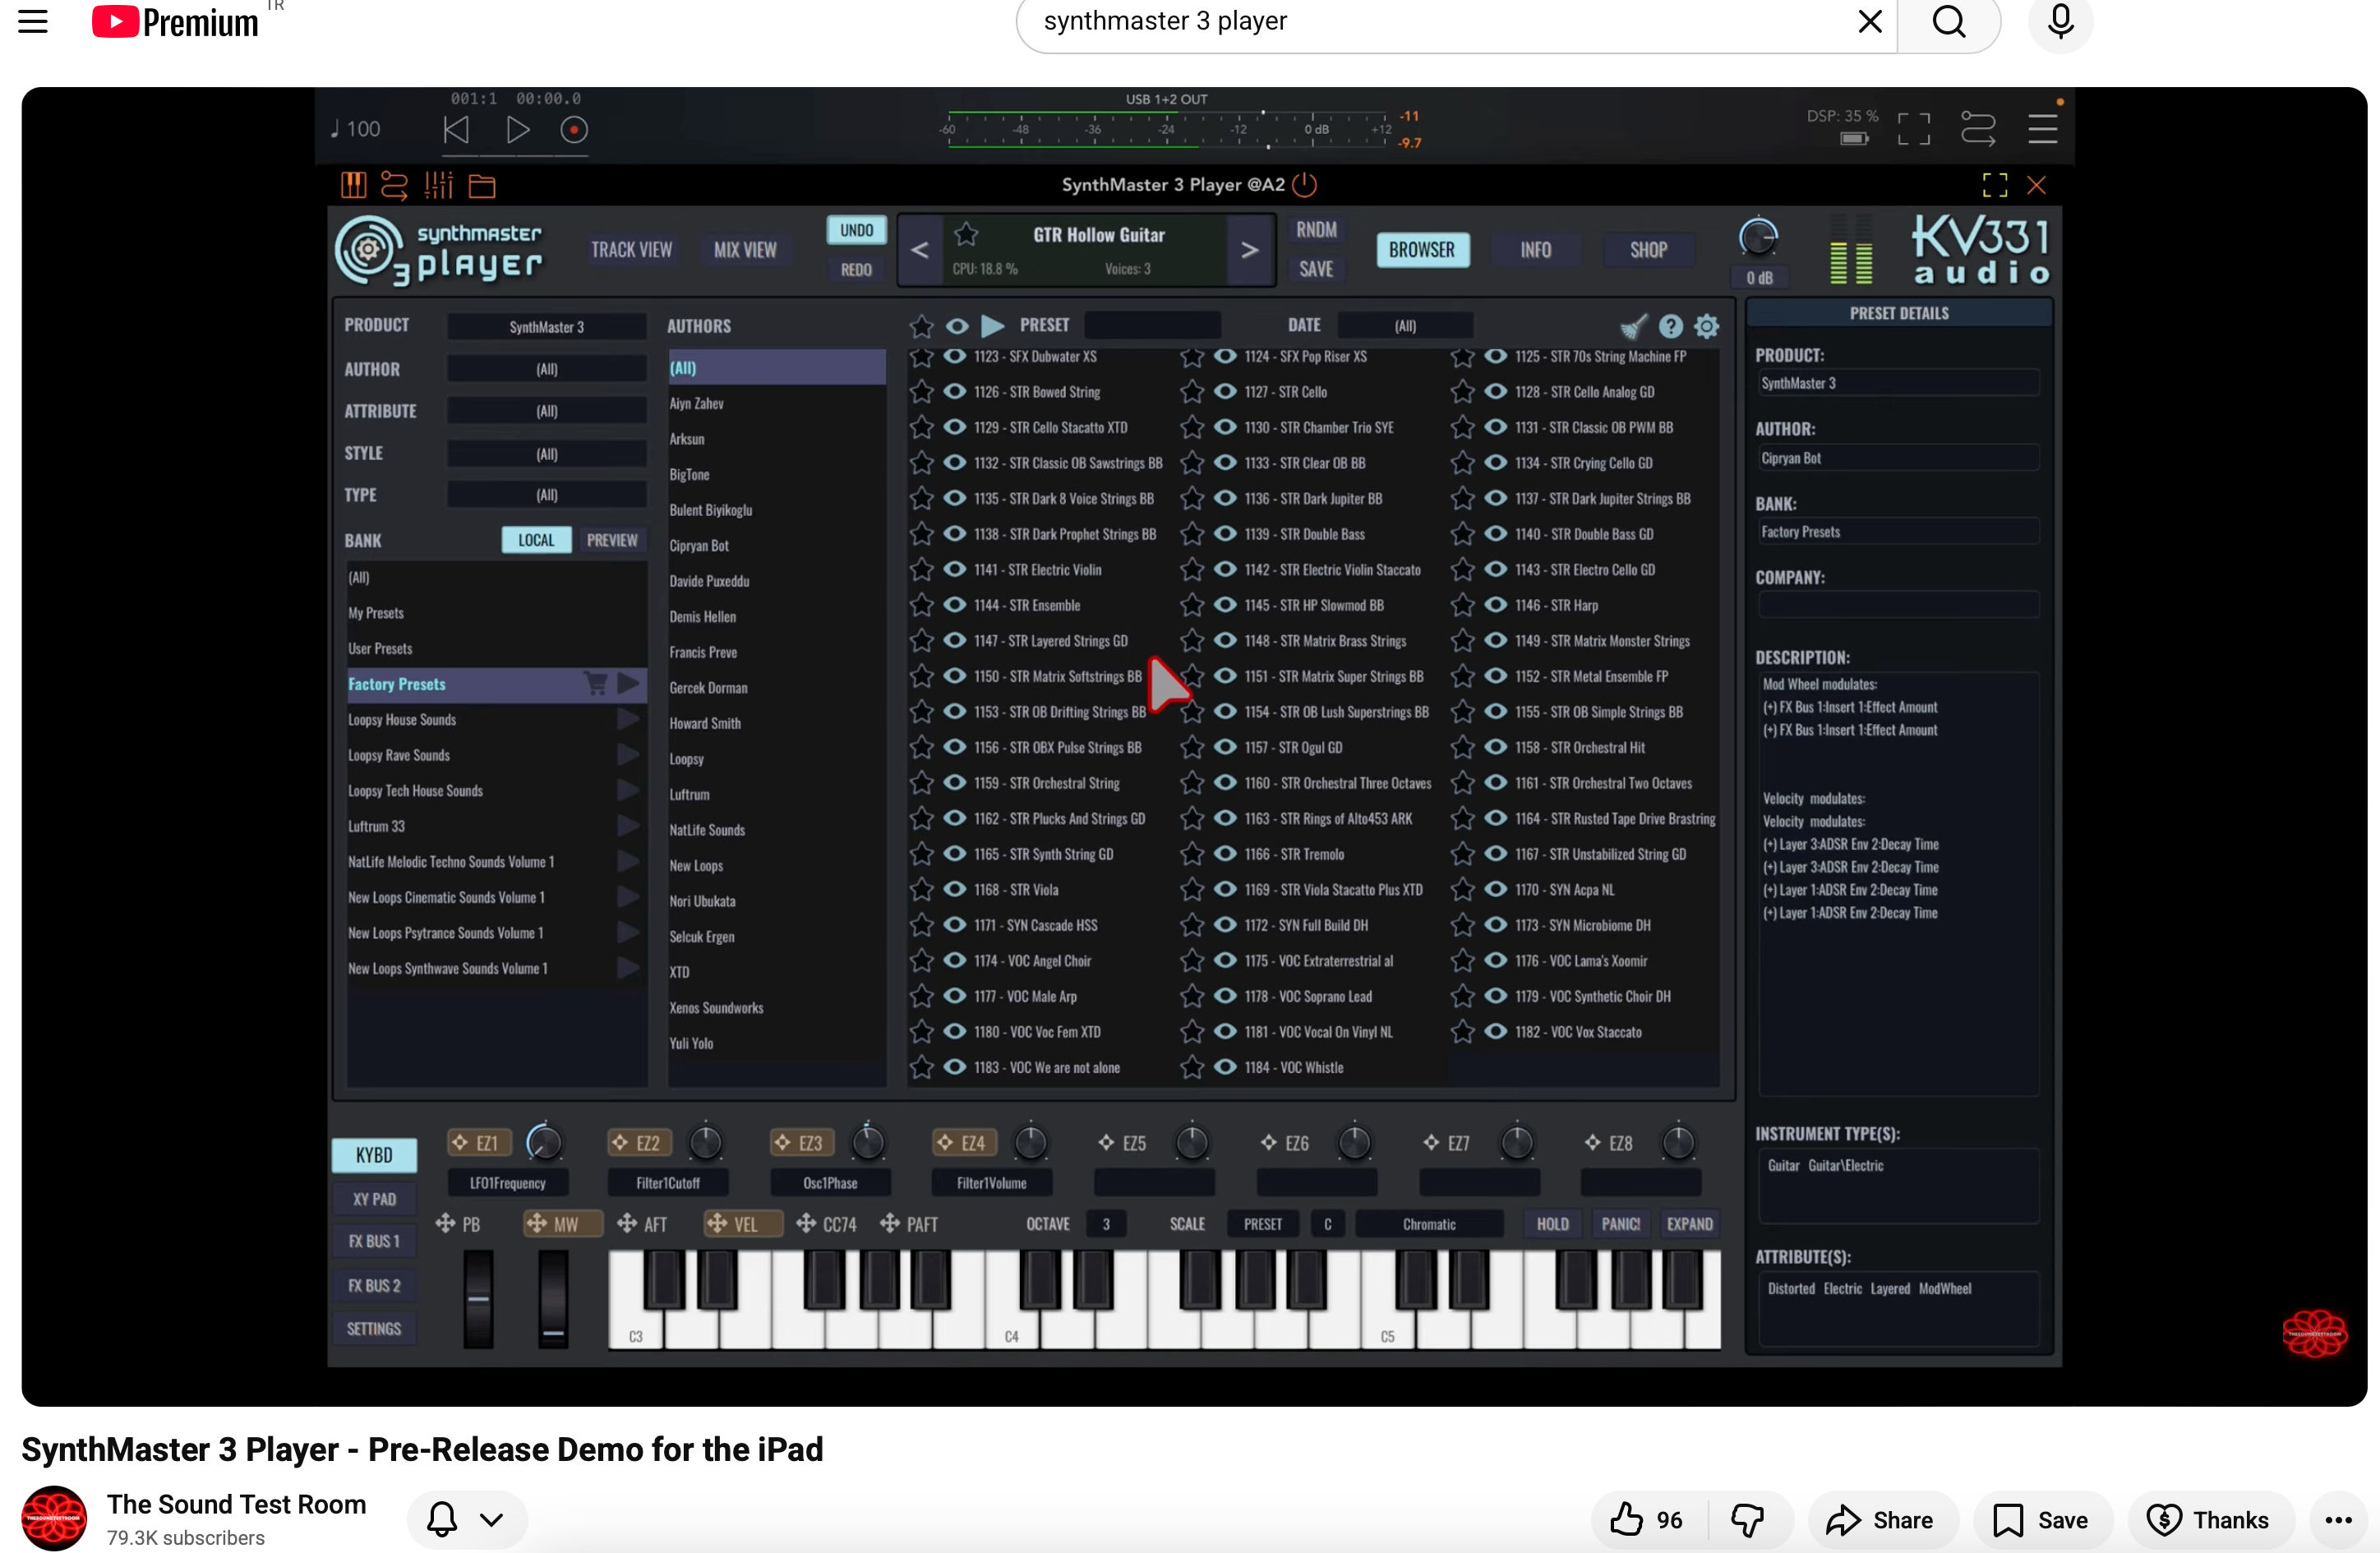Open the Chromatic scale dropdown
The image size is (2380, 1553).
pyautogui.click(x=1428, y=1224)
